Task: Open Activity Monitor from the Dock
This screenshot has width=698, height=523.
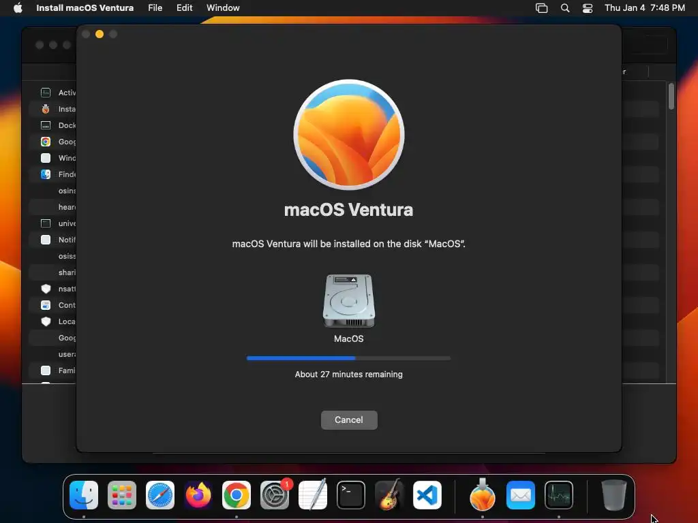Action: point(559,495)
